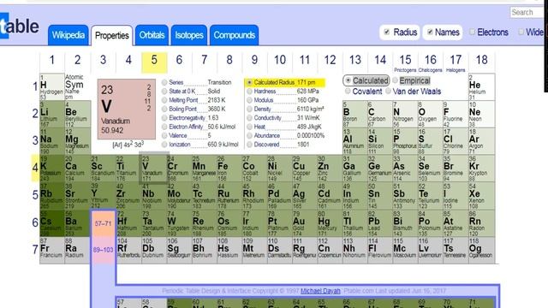
Task: Click group 5 column header
Action: pos(154,62)
